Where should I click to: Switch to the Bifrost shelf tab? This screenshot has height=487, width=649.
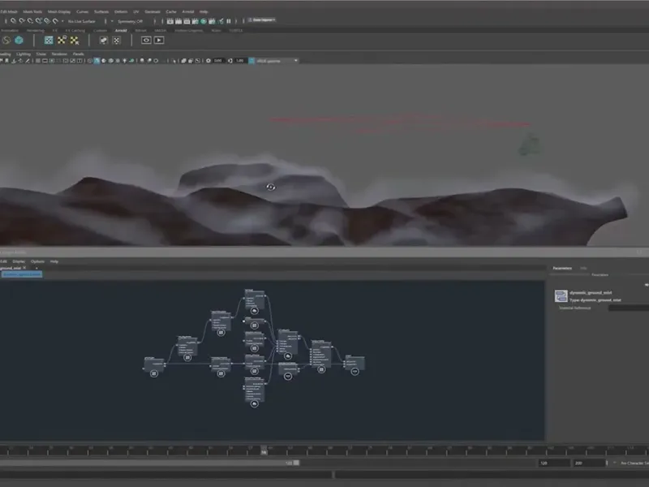140,30
